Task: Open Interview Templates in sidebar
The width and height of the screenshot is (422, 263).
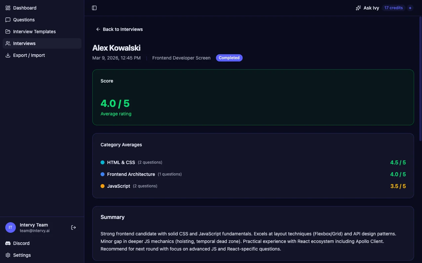Action: point(34,32)
